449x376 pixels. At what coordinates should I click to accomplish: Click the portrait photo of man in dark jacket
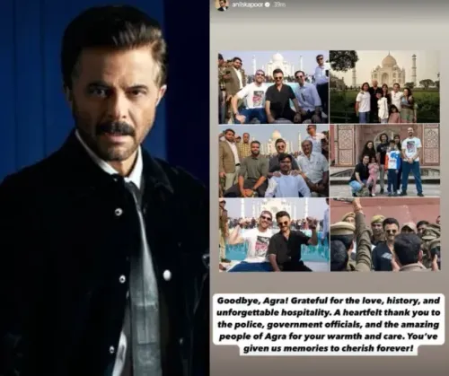tap(104, 188)
